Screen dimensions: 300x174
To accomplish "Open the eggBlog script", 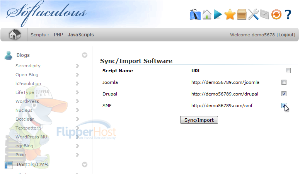I will click(24, 146).
